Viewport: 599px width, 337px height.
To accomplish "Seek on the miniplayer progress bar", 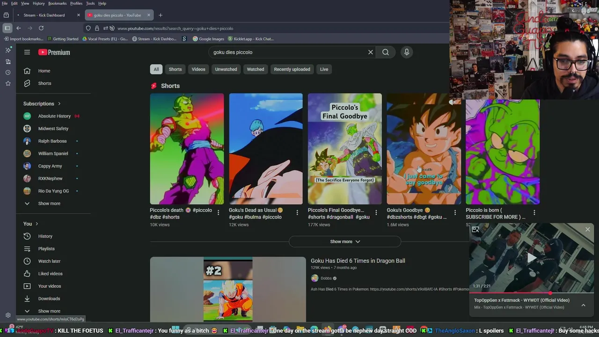I will 532,293.
